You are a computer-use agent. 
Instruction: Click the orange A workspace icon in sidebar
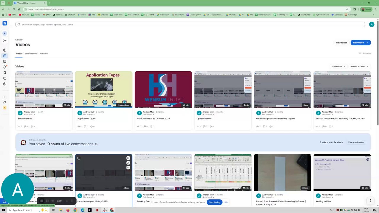click(5, 108)
